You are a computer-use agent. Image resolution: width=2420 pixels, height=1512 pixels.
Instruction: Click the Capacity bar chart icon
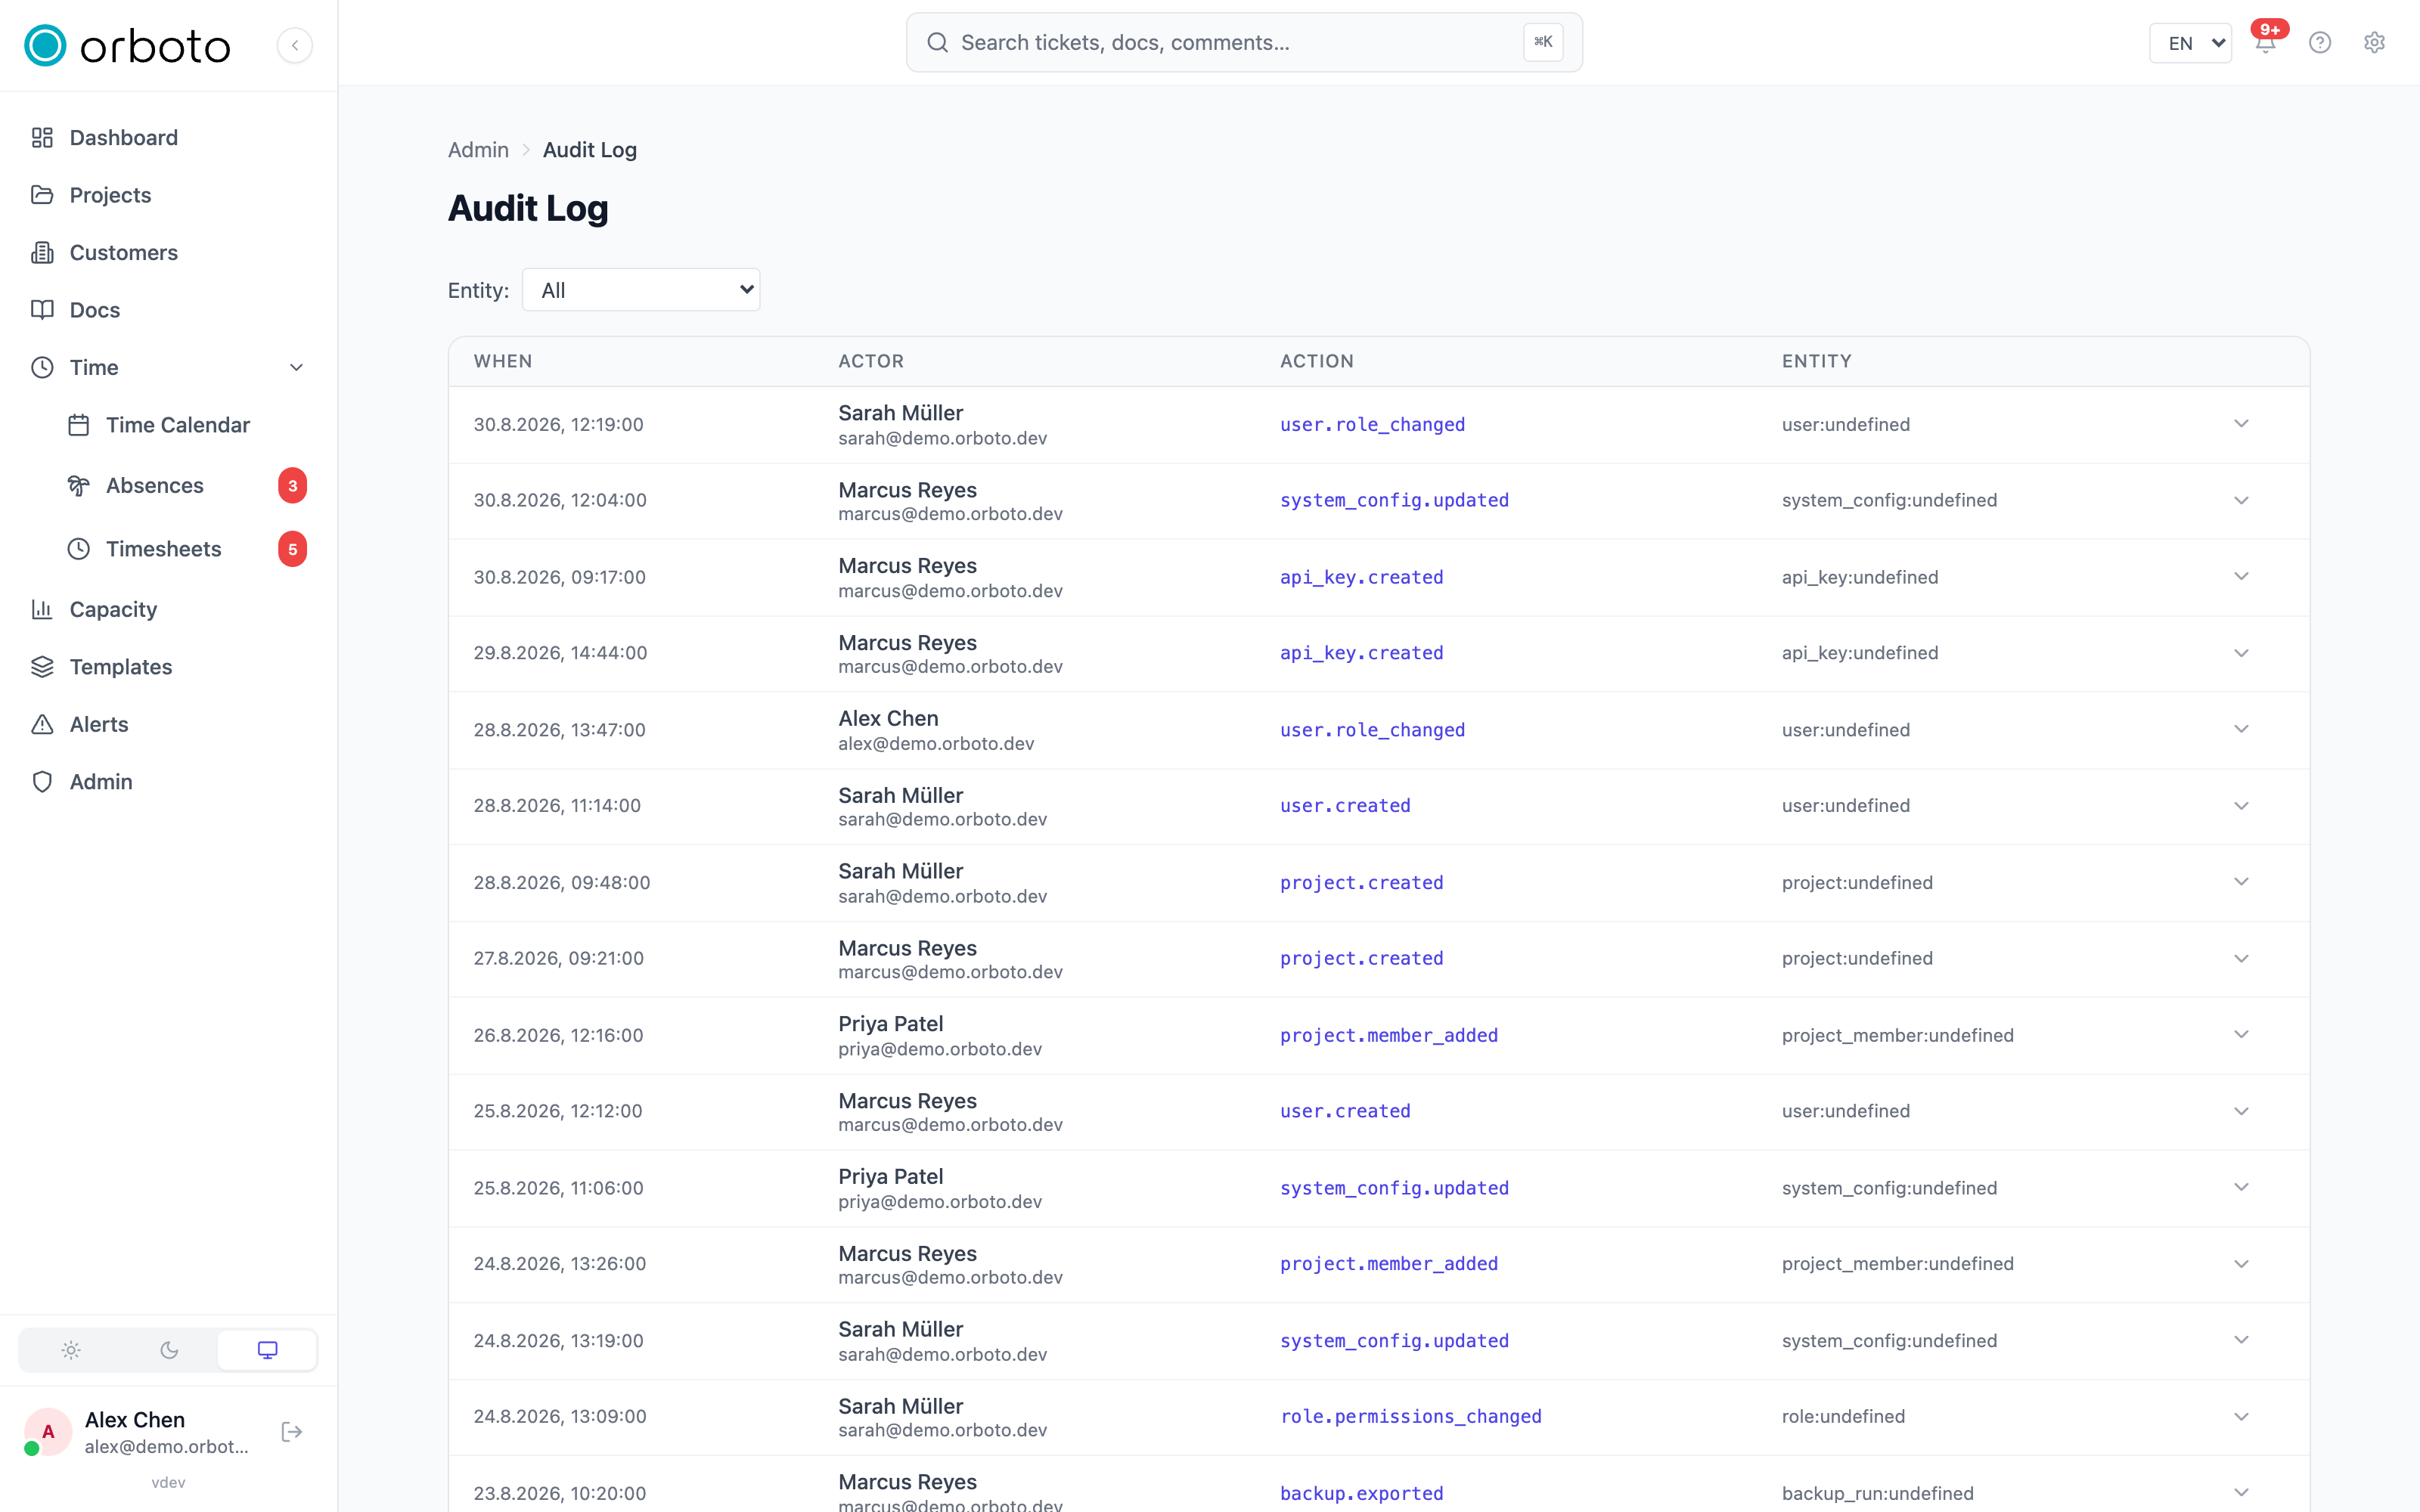click(42, 610)
